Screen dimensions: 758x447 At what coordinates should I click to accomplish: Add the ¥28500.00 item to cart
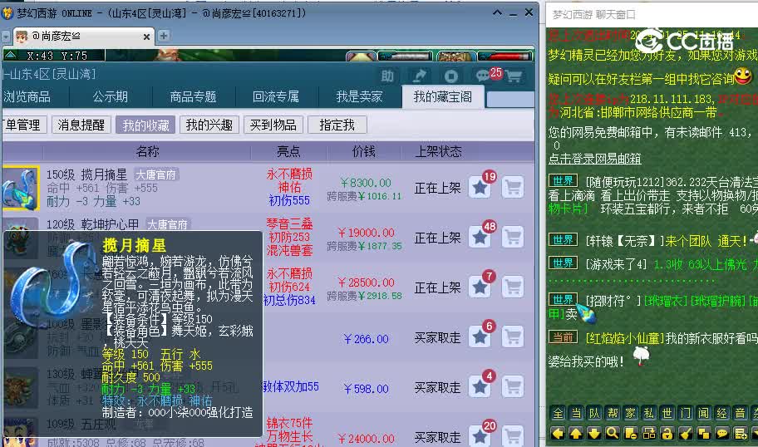[513, 287]
